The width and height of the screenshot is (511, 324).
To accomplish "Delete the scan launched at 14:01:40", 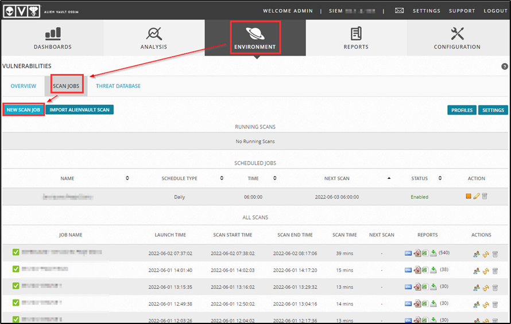I will tap(495, 270).
